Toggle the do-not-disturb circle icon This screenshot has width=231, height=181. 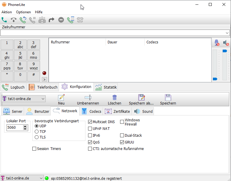[x=61, y=20]
